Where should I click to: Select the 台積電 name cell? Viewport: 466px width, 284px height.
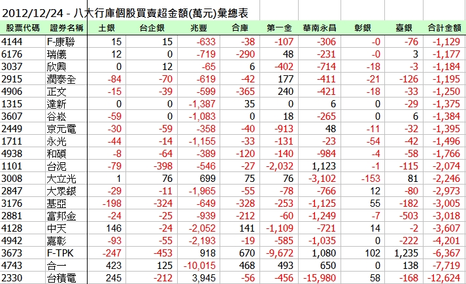pyautogui.click(x=61, y=278)
